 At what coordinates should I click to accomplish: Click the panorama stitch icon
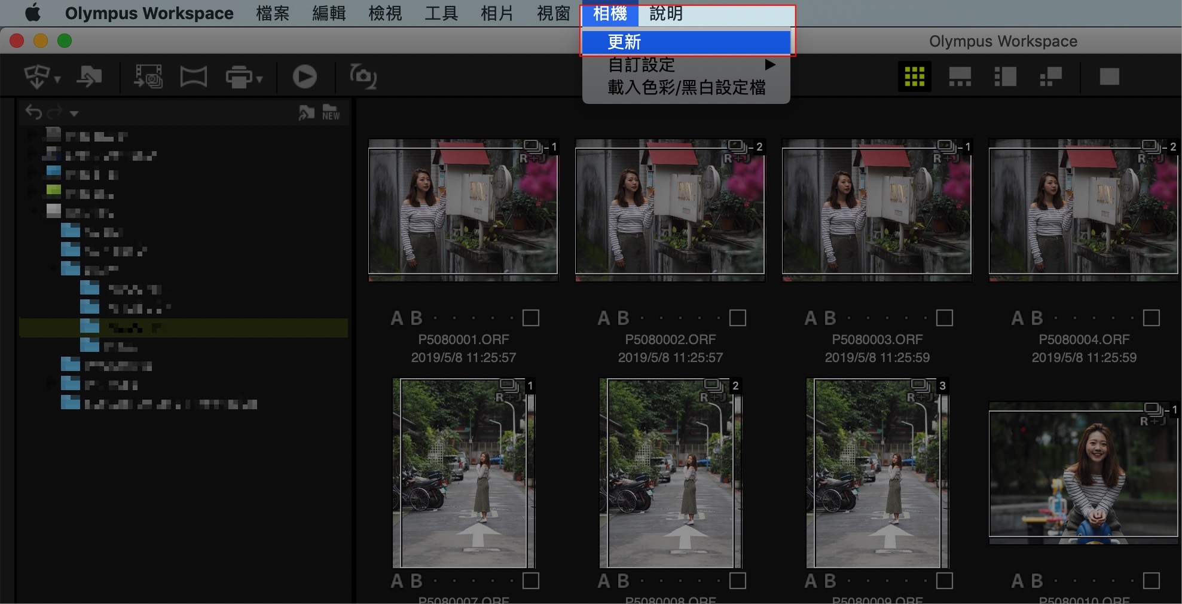(x=194, y=77)
